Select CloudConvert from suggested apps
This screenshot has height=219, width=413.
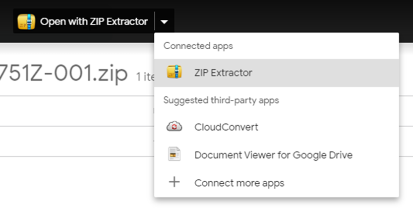click(x=277, y=127)
